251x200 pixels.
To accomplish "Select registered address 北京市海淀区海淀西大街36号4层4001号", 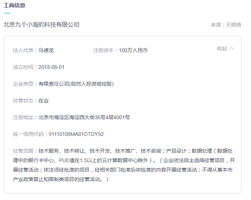I will (84, 117).
